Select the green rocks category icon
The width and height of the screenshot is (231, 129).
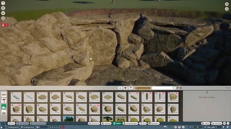click(4, 107)
